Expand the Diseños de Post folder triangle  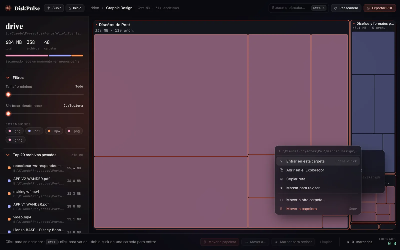pyautogui.click(x=96, y=25)
